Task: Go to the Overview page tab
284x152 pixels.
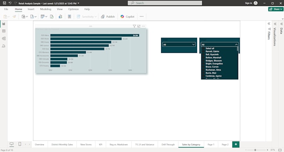Action: click(x=40, y=145)
